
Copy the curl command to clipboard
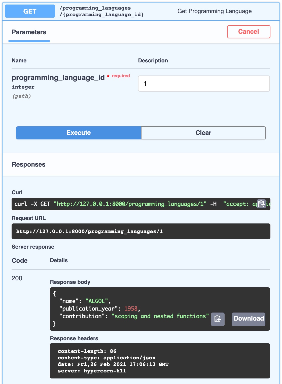click(x=261, y=204)
